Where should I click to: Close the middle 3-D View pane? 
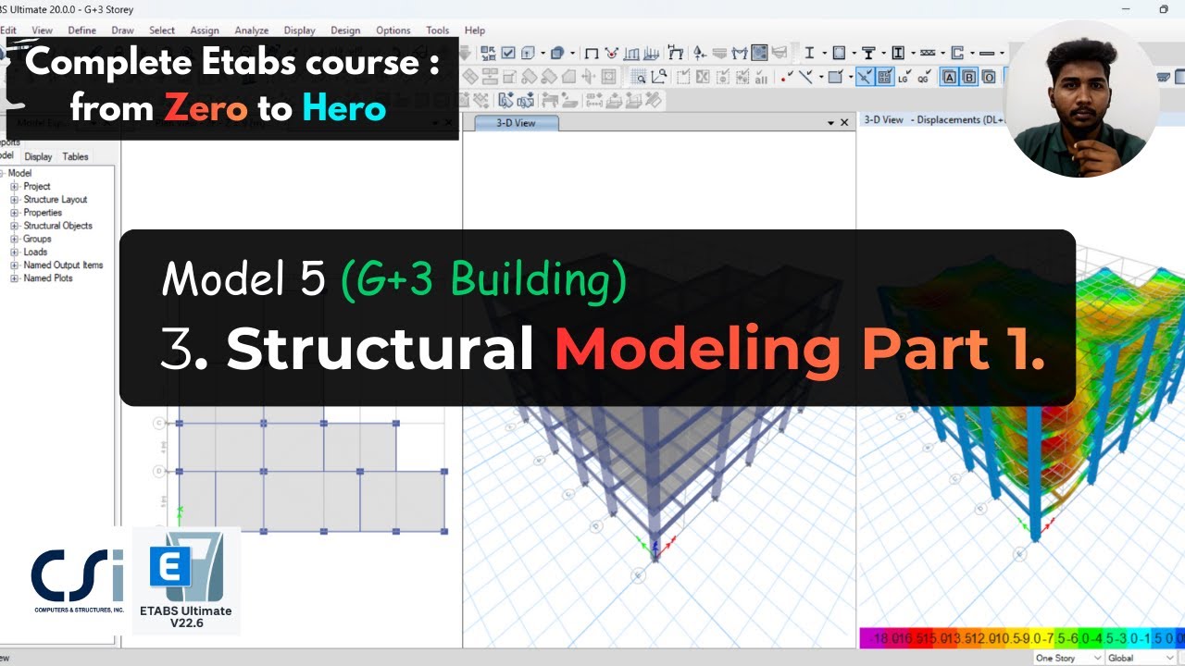coord(844,122)
